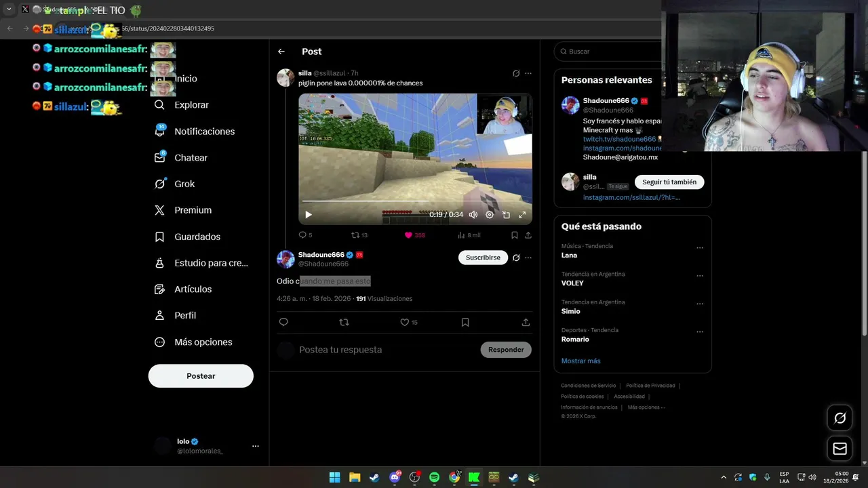Open floating Grok button
Viewport: 868px width, 488px height.
840,418
